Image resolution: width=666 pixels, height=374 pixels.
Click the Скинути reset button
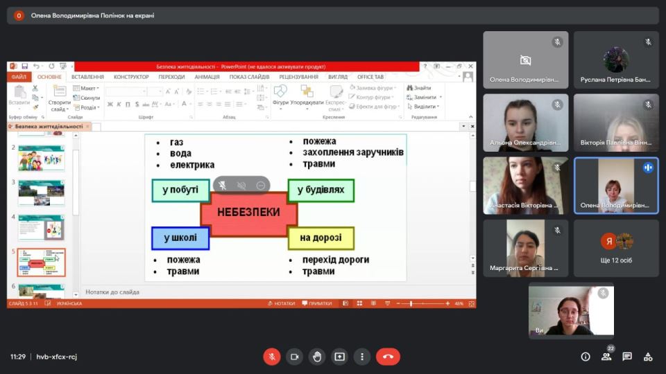point(87,98)
